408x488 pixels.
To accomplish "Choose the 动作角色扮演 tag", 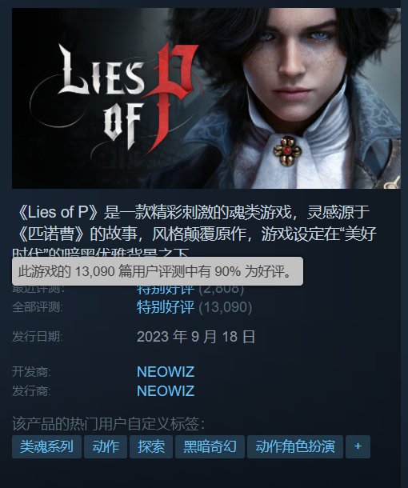I will point(295,446).
